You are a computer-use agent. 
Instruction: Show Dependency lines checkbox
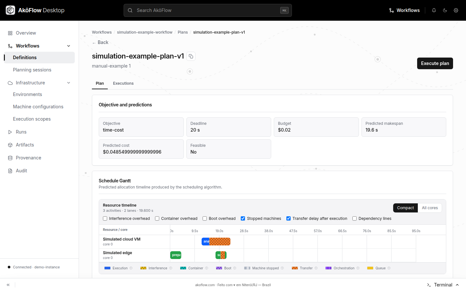[x=354, y=219]
